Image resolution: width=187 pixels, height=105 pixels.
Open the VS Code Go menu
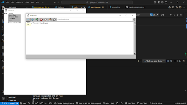32,2
